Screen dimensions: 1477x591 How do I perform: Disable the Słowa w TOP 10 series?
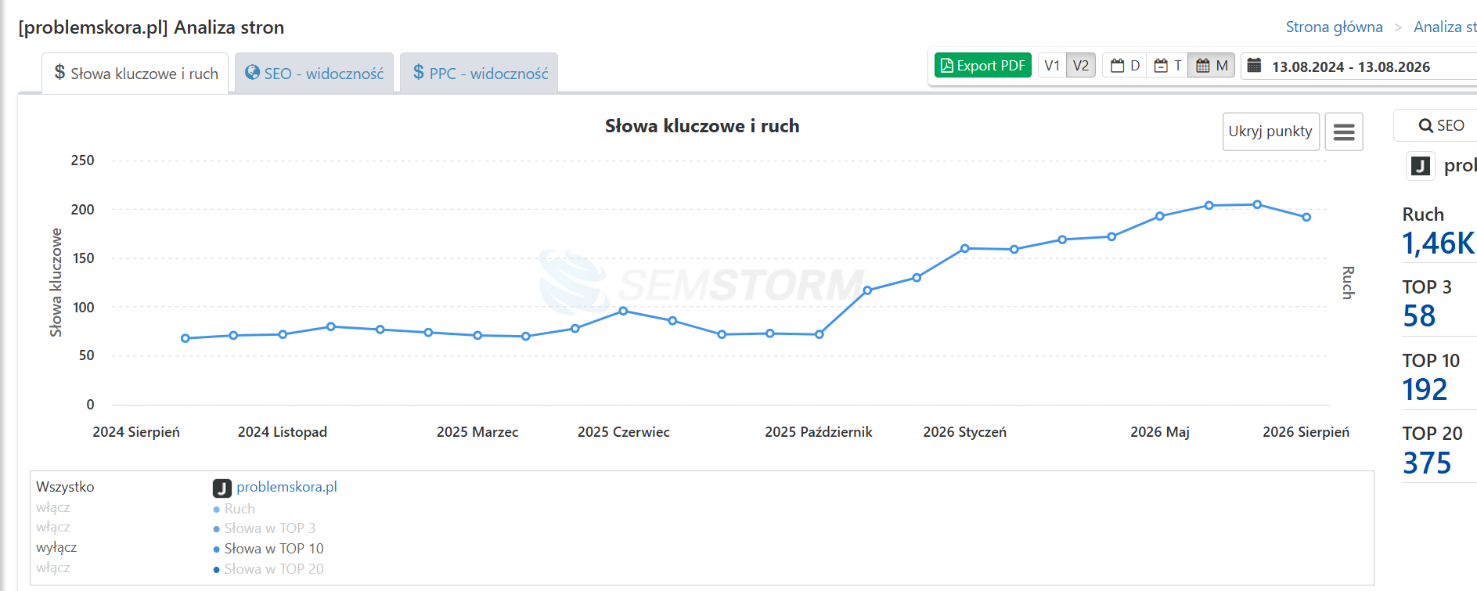click(x=56, y=547)
